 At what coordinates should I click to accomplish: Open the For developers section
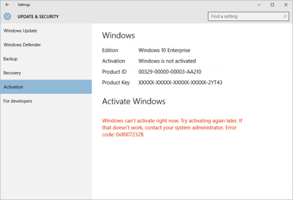(x=18, y=101)
